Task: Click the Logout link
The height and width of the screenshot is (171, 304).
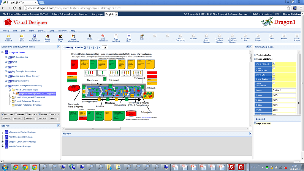Action: click(83, 14)
